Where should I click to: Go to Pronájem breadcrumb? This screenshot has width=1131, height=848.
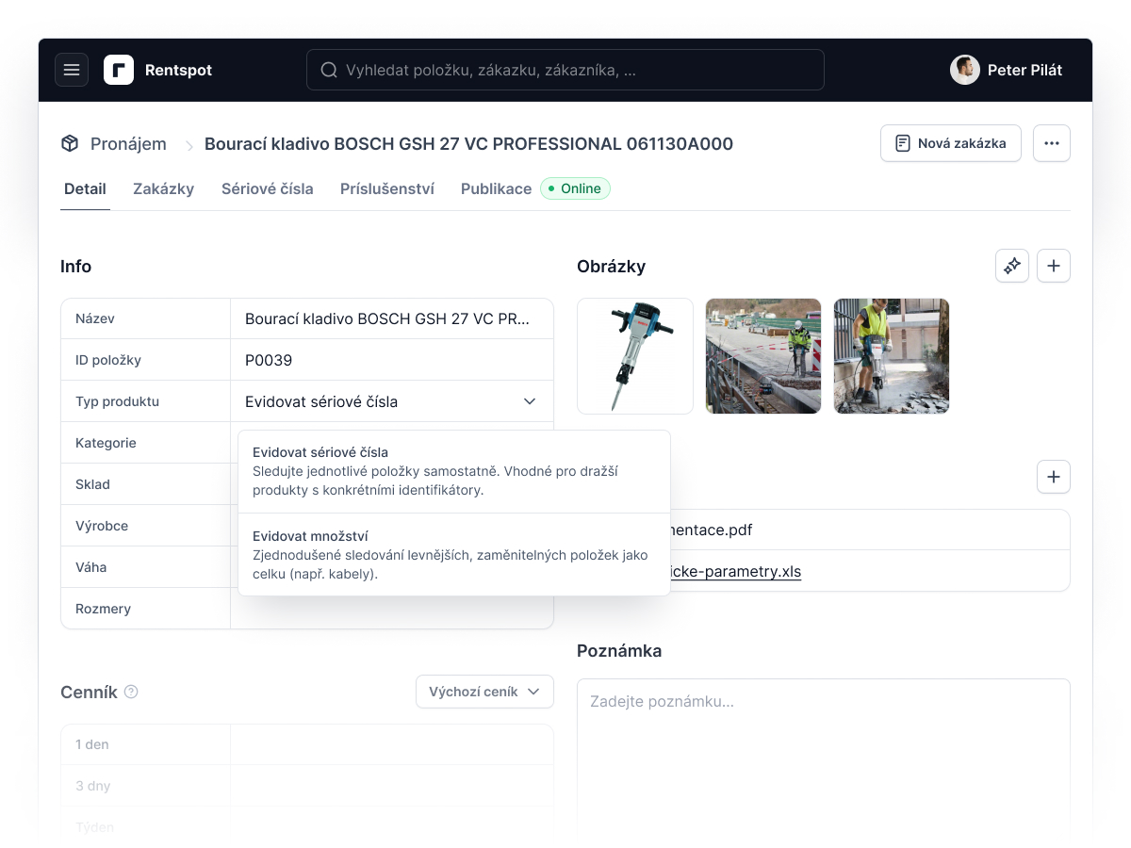coord(128,144)
